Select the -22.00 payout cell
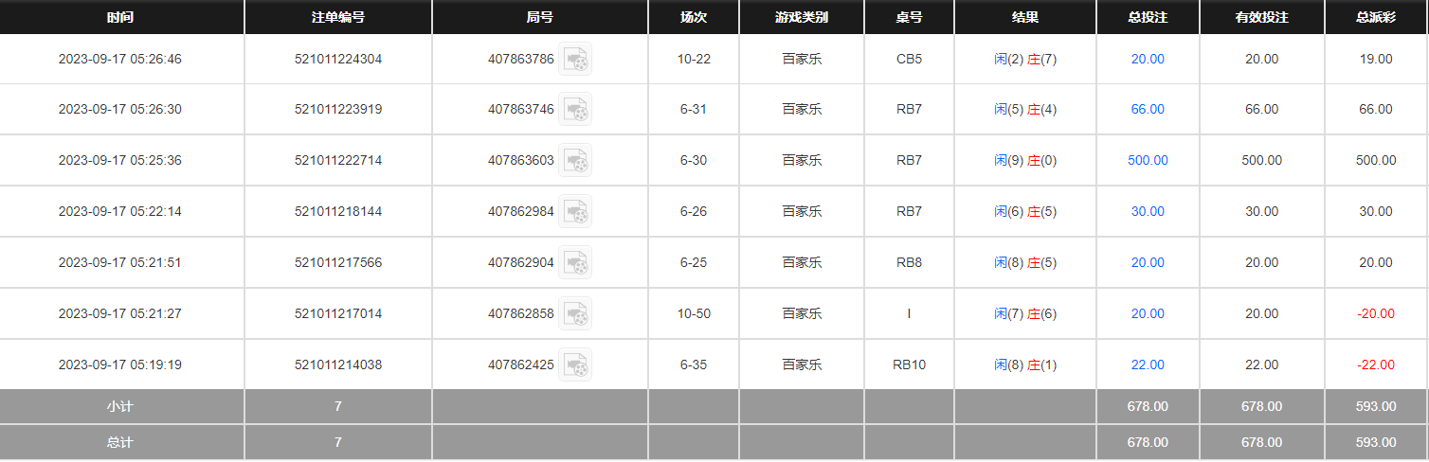Image resolution: width=1429 pixels, height=462 pixels. (x=1375, y=364)
